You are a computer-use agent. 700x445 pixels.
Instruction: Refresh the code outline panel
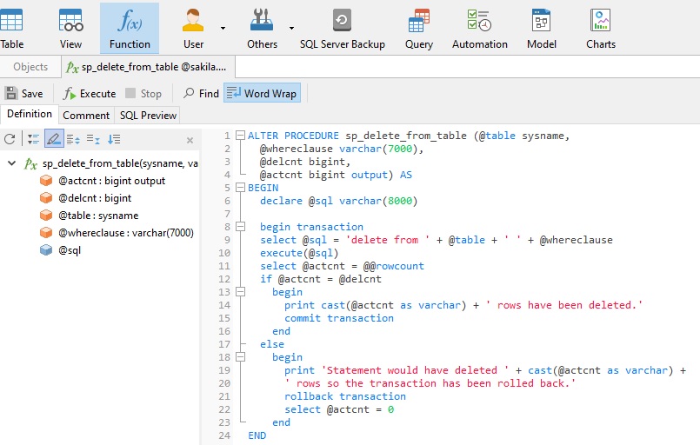click(10, 139)
